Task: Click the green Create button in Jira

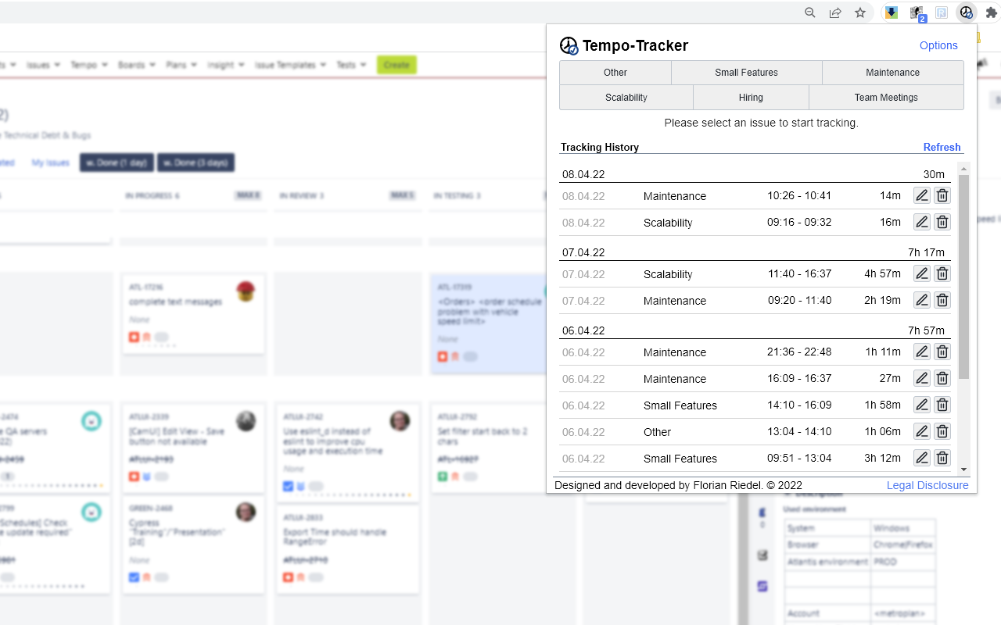Action: 396,65
